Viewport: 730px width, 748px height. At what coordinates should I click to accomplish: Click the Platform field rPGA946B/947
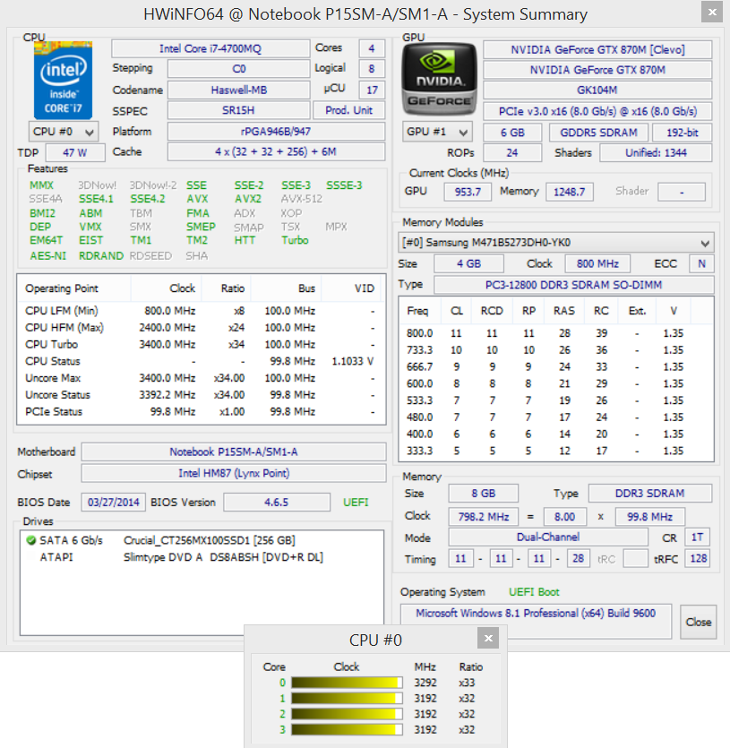click(x=276, y=132)
